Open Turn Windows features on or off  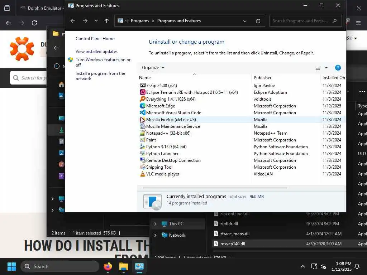103,62
